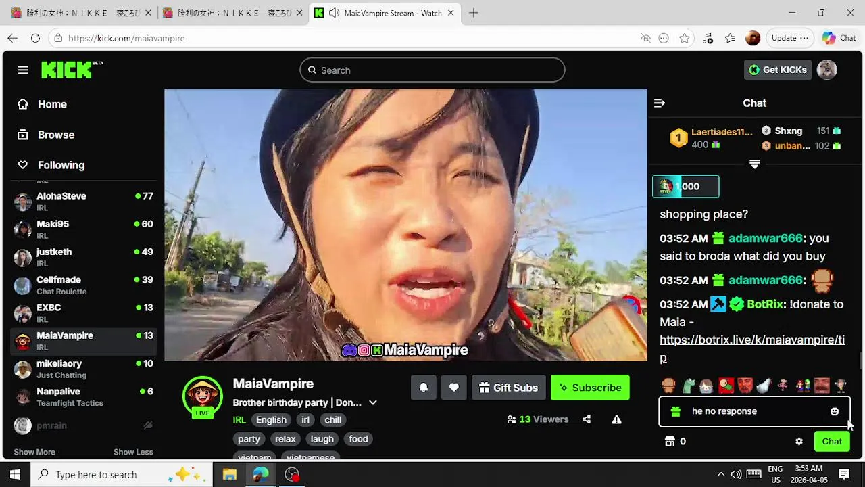The image size is (865, 487).
Task: Open Nanpalive channel
Action: (x=84, y=396)
